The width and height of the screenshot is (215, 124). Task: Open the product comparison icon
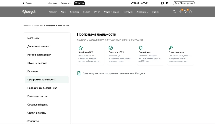click(x=179, y=12)
